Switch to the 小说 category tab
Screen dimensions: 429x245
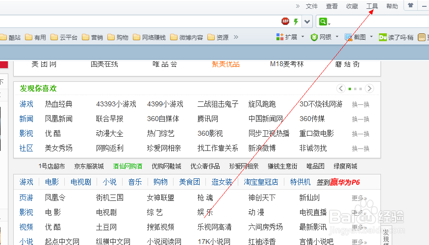click(x=109, y=182)
